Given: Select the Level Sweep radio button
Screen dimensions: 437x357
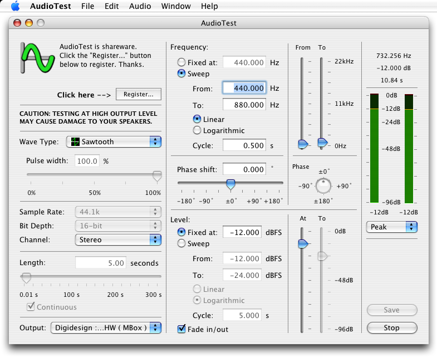Looking at the screenshot, I should click(x=181, y=243).
